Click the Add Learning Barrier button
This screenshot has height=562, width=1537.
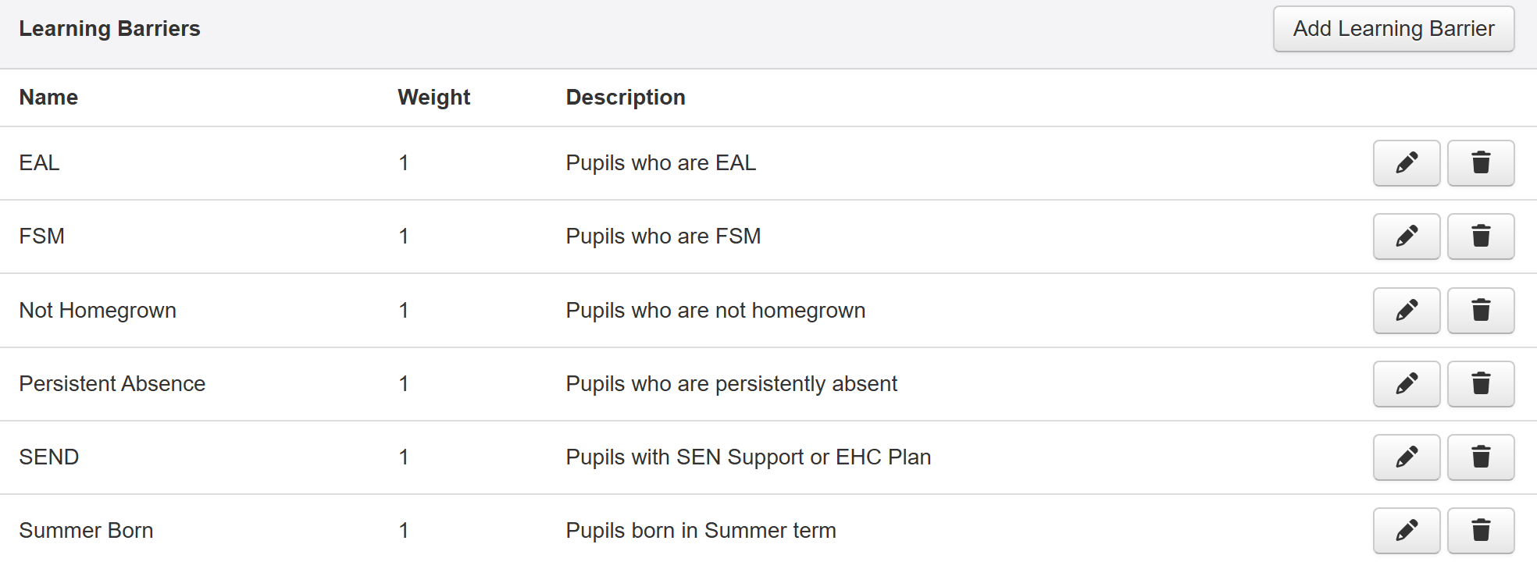(x=1393, y=29)
